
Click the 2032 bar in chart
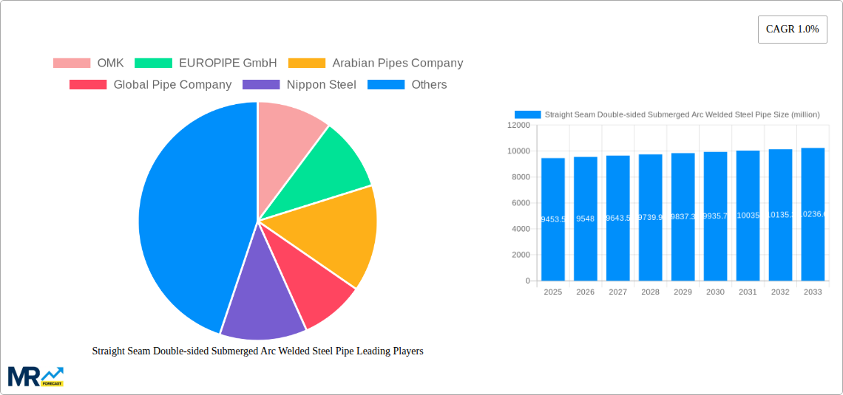780,215
